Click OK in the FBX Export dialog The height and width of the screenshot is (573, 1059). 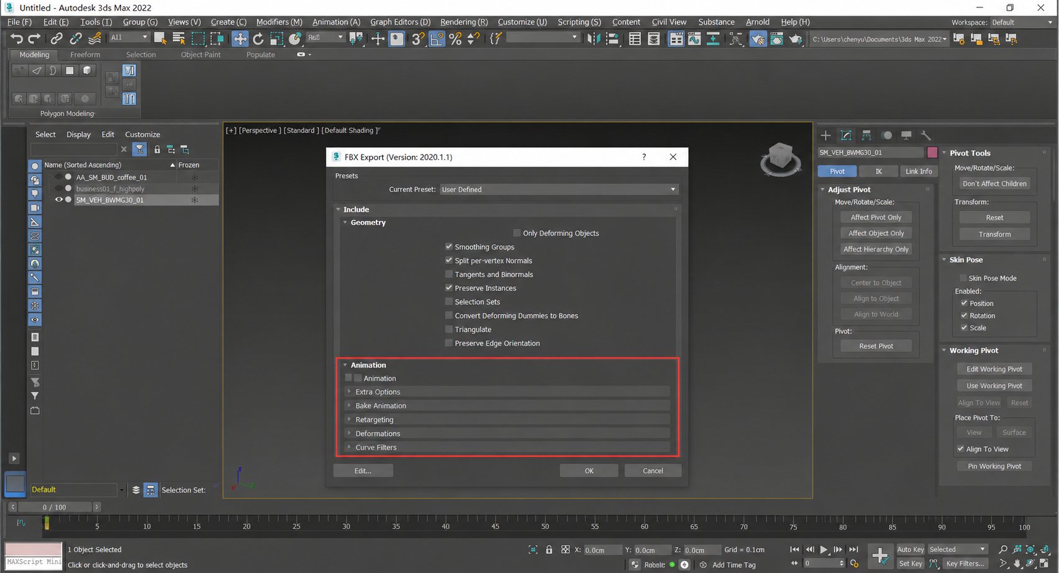click(589, 471)
